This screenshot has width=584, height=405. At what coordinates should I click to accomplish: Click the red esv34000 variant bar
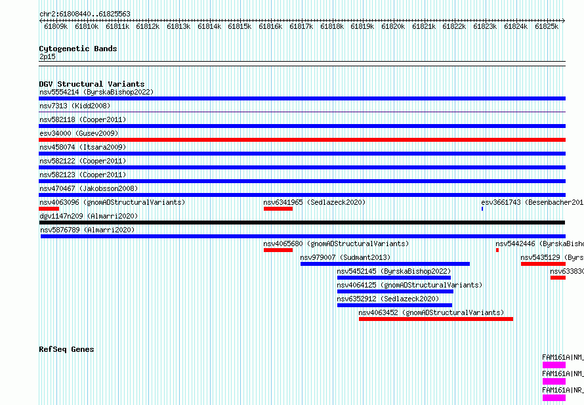[302, 140]
